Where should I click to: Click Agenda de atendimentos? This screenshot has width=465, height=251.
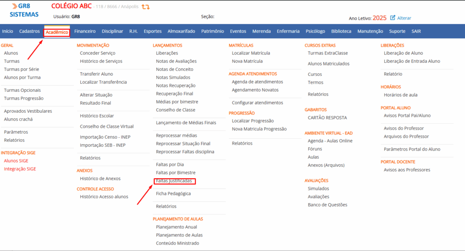point(257,82)
